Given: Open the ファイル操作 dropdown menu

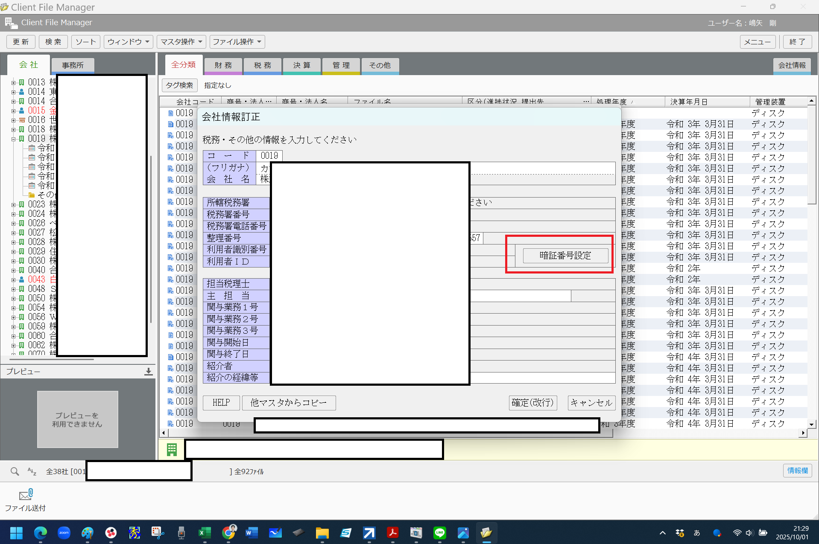Looking at the screenshot, I should tap(237, 42).
